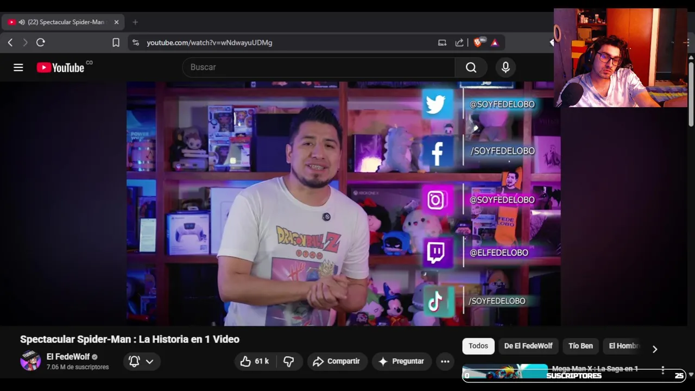Mute the tab via the speaker icon

(x=22, y=22)
